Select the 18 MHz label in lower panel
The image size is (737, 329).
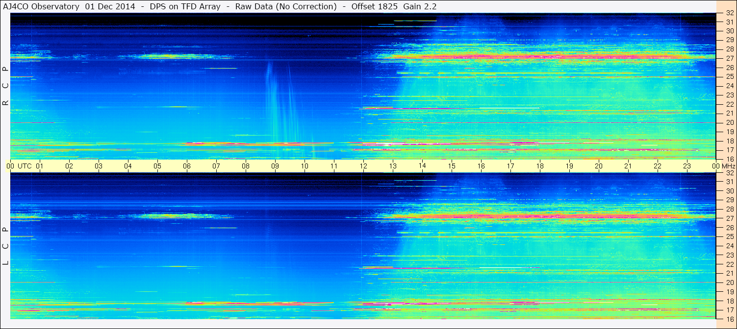point(729,301)
